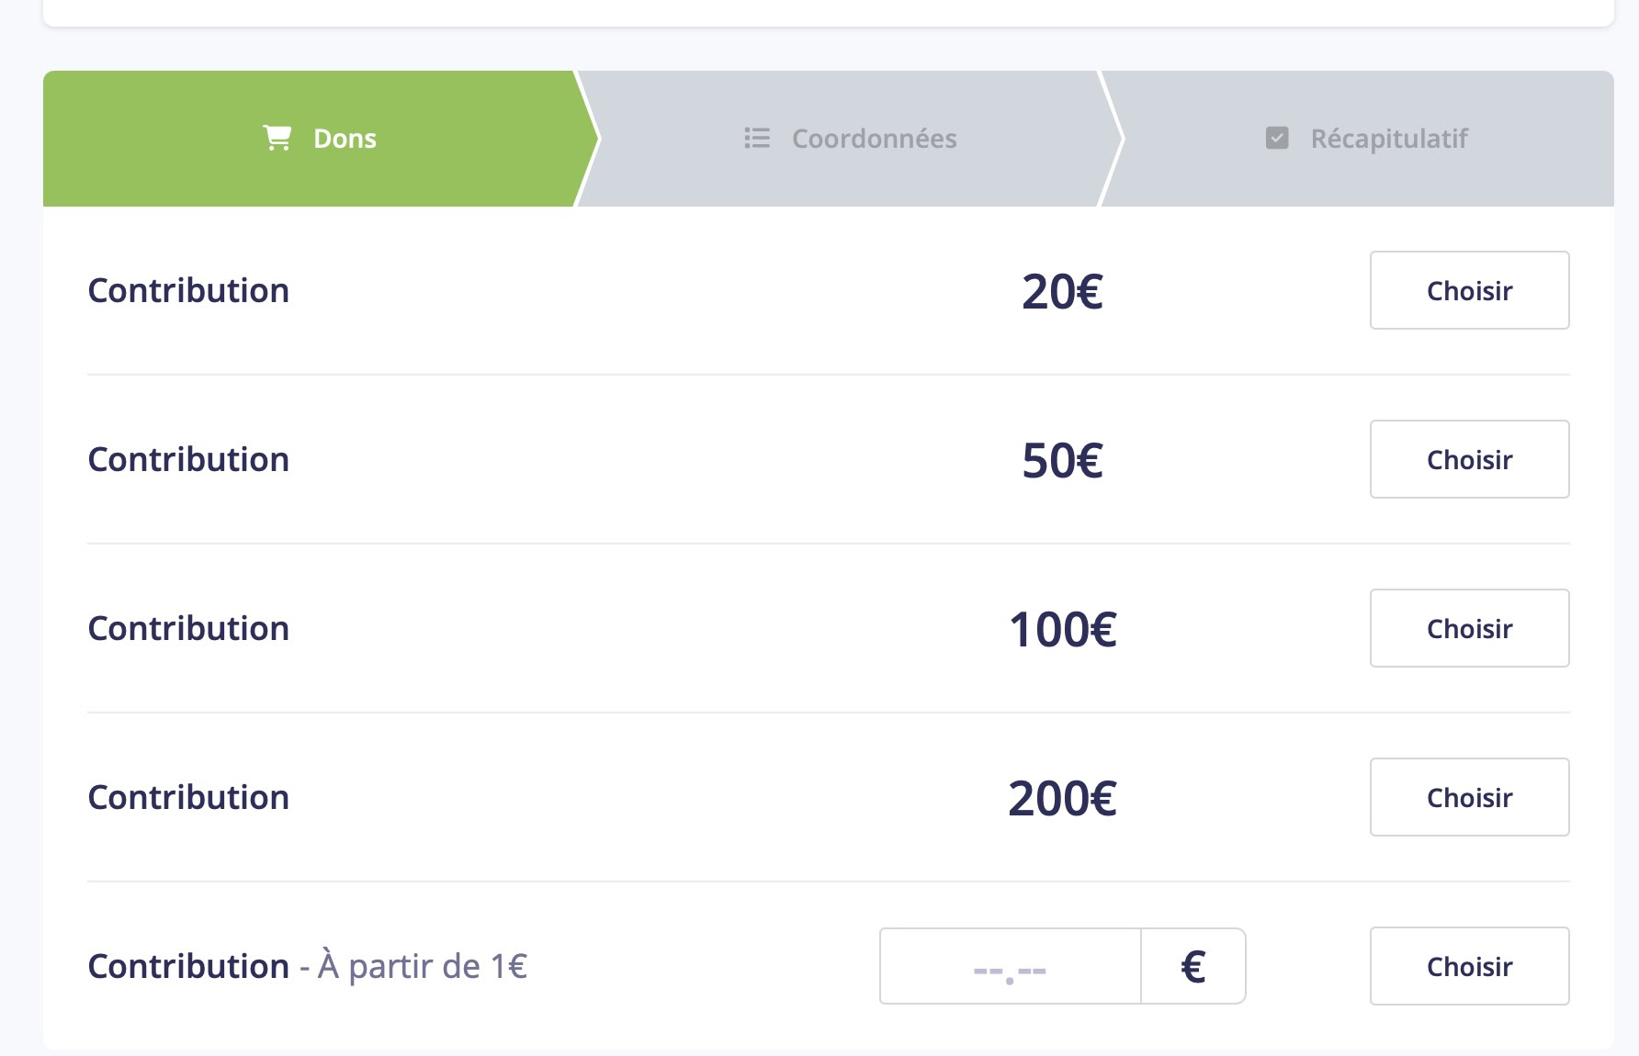1639x1056 pixels.
Task: Click the Contribution label in the 20€ row
Action: 188,291
